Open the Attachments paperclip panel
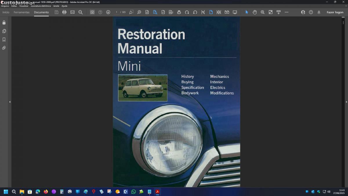This screenshot has height=196, width=348. click(x=4, y=48)
